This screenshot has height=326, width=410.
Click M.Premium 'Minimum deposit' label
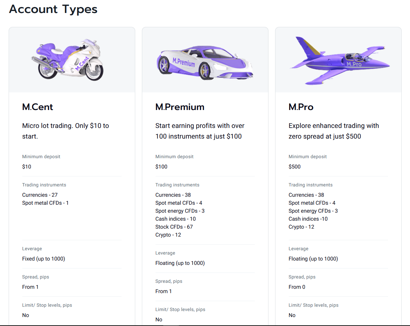pyautogui.click(x=175, y=157)
